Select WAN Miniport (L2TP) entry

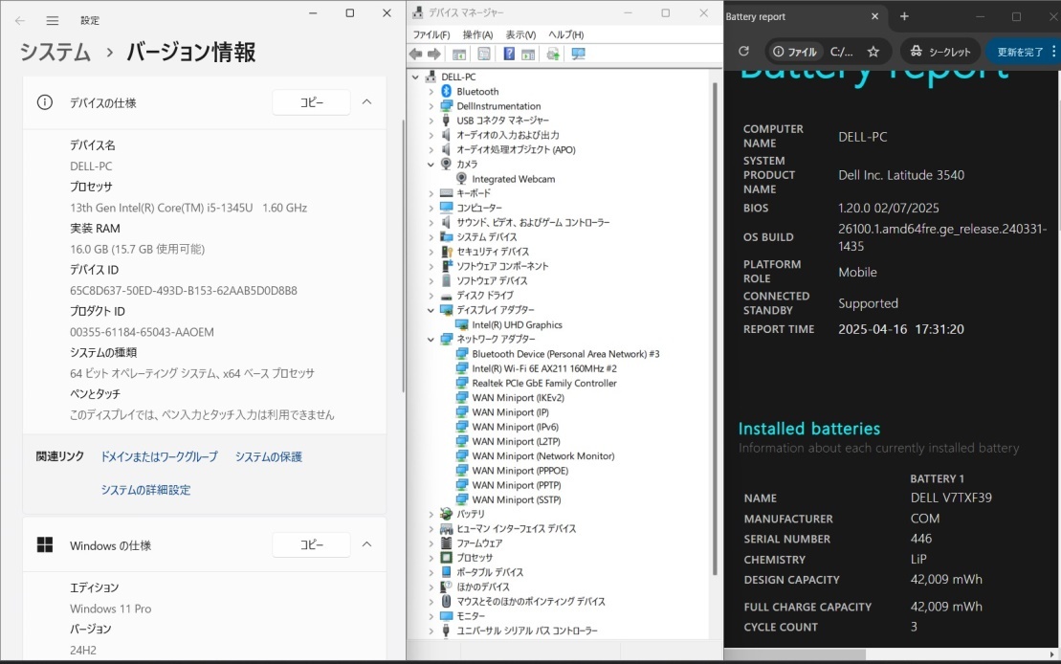click(516, 441)
